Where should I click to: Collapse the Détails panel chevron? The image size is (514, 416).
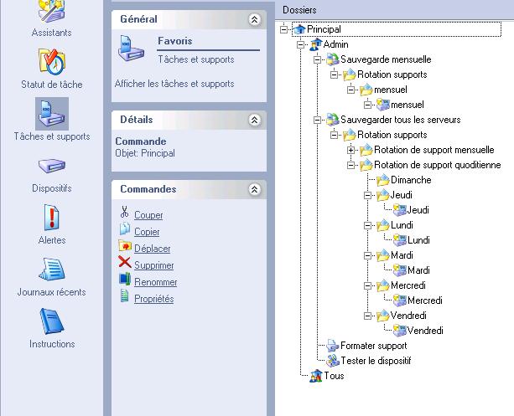(x=255, y=121)
